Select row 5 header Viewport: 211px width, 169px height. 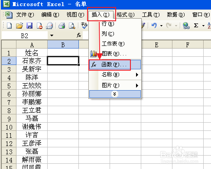click(x=9, y=86)
